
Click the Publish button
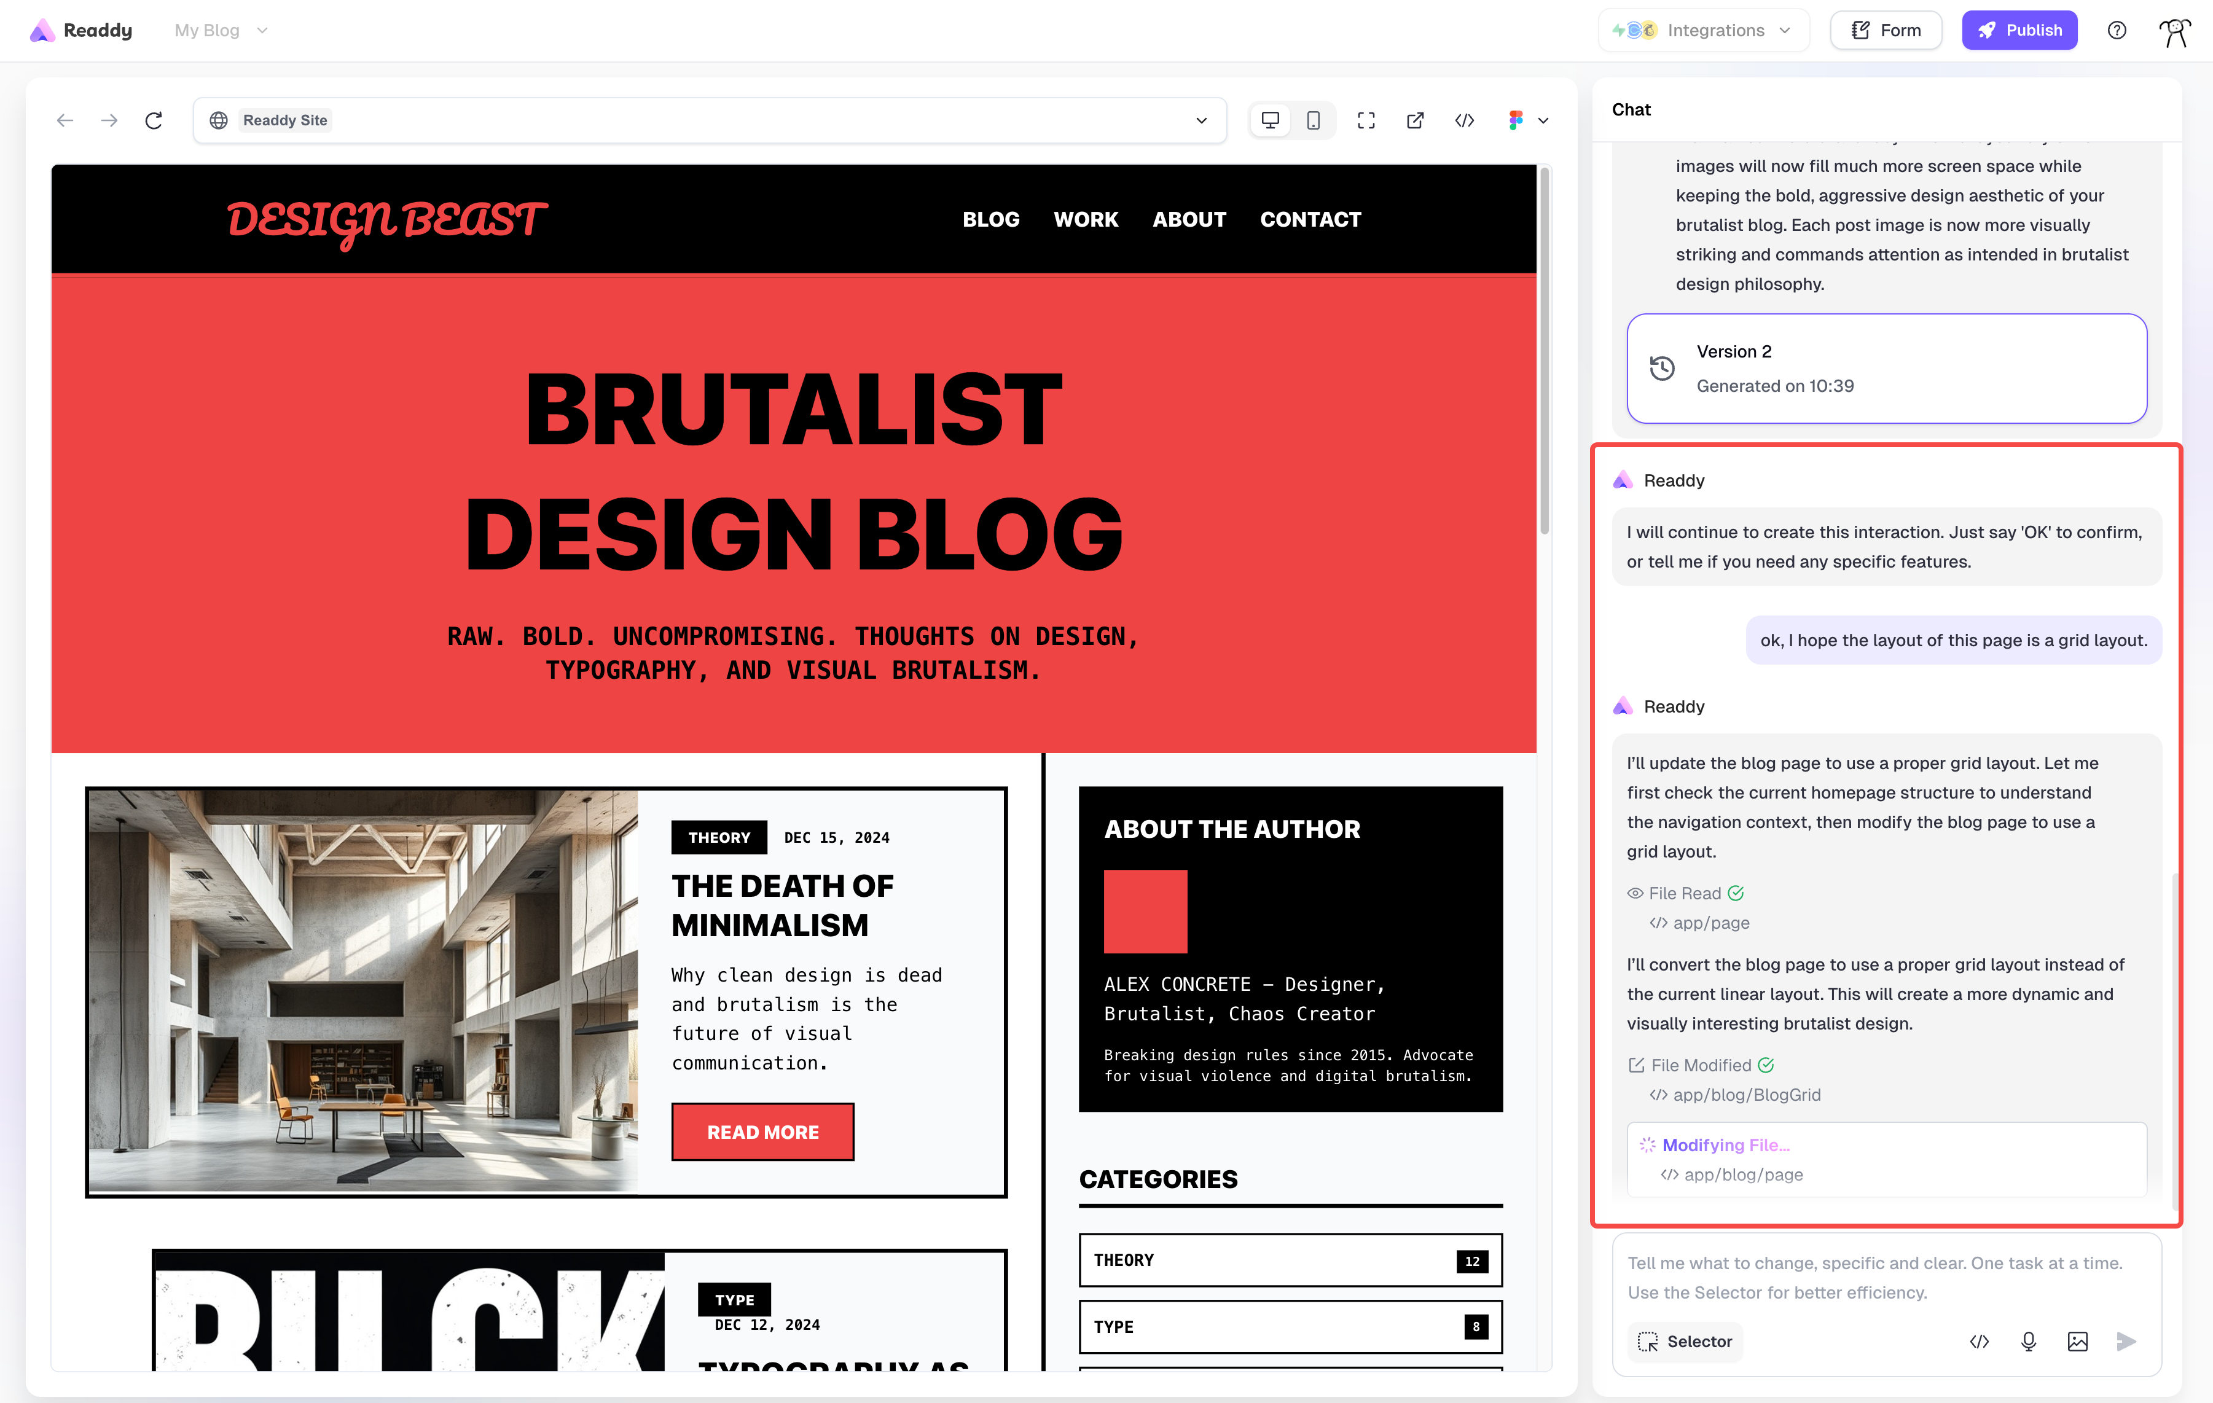pyautogui.click(x=2019, y=30)
